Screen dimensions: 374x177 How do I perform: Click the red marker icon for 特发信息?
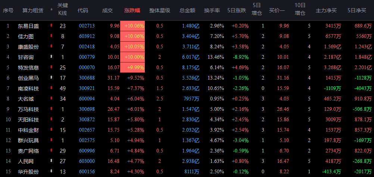coord(51,67)
